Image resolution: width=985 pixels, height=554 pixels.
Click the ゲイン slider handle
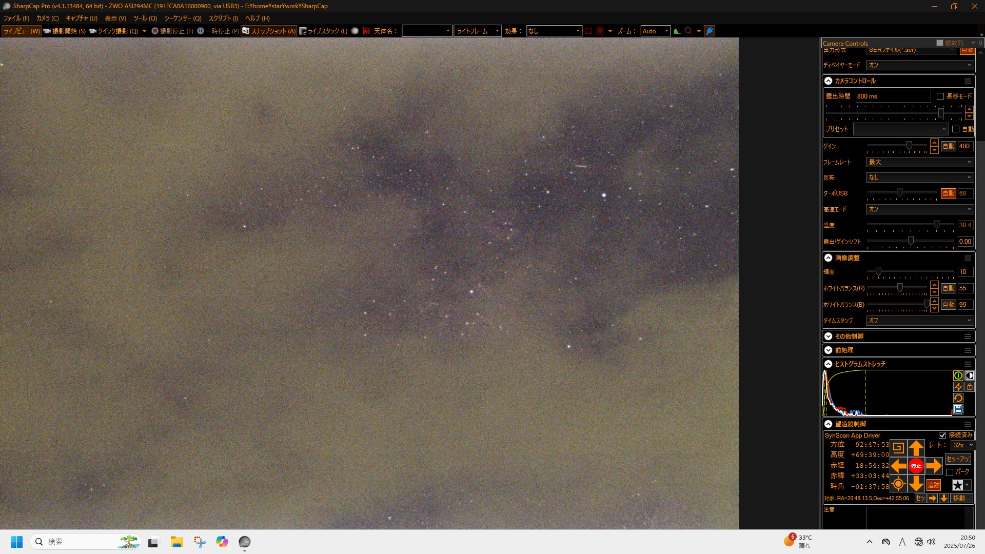pyautogui.click(x=909, y=146)
